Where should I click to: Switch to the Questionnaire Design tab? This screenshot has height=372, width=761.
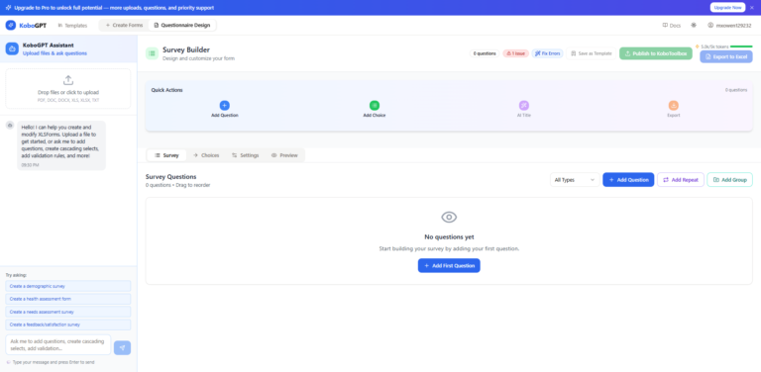coord(182,25)
